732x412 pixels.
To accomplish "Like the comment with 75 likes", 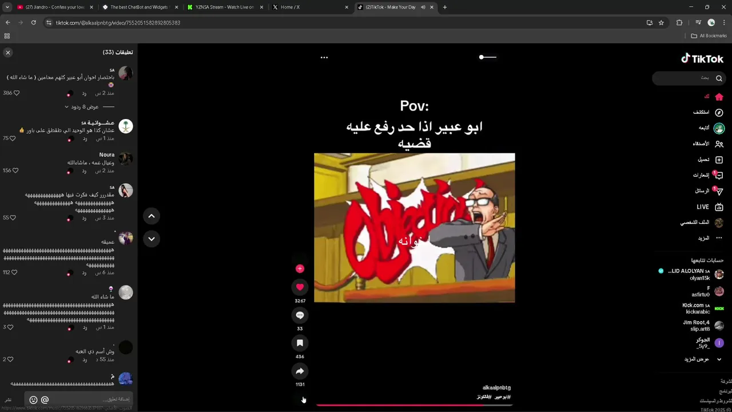I will pos(13,138).
